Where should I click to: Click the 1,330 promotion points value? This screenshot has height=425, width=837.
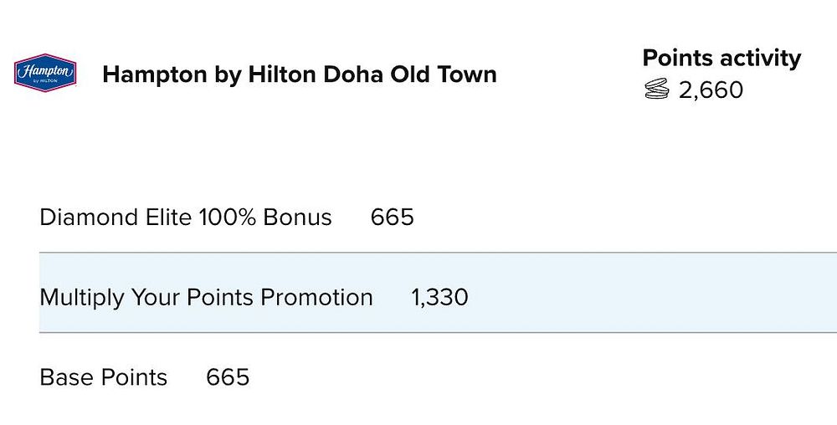(439, 298)
